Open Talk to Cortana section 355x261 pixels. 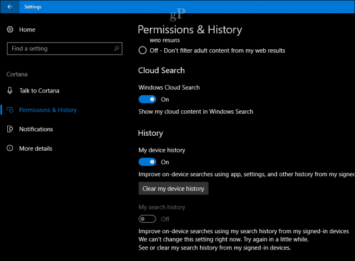click(39, 91)
